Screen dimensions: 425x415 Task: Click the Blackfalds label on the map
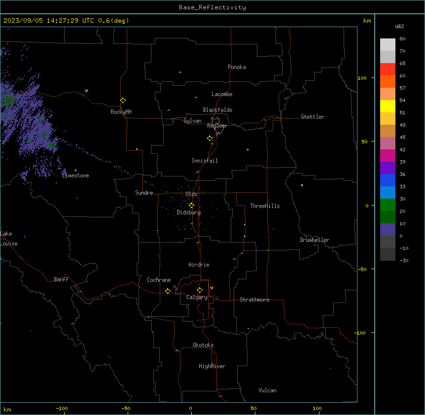tap(217, 110)
